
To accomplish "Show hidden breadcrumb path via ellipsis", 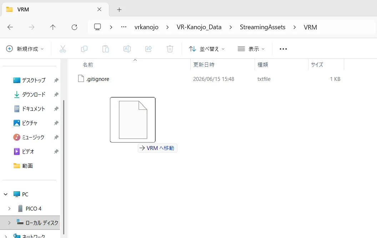I will pyautogui.click(x=124, y=27).
